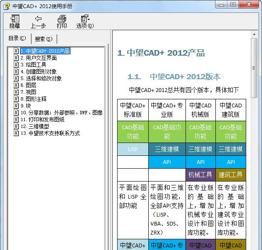Click description cell 平面绘图和 LISP 全部功能
The image size is (262, 250).
(132, 210)
